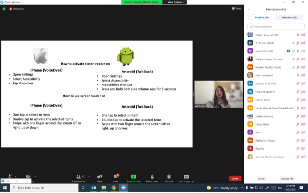Open the Q&A panel
This screenshot has height=193, width=308.
click(x=100, y=177)
